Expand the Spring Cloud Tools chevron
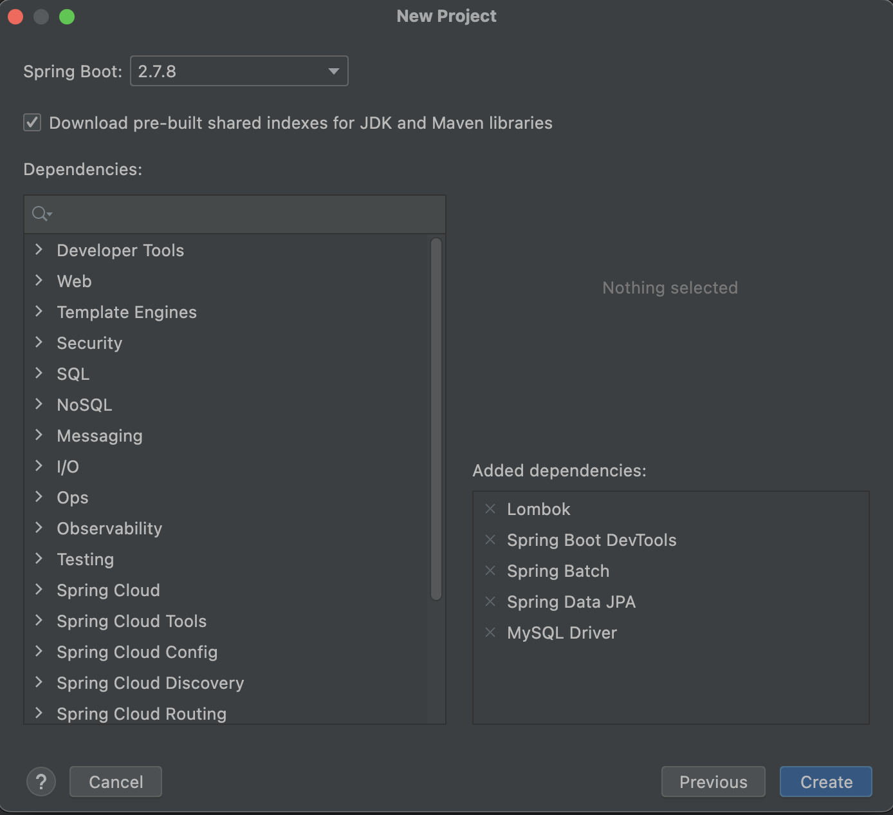The width and height of the screenshot is (893, 815). pyautogui.click(x=39, y=620)
